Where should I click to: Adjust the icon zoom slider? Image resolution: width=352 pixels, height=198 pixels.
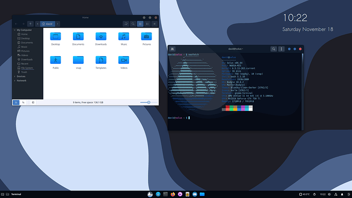(148, 103)
